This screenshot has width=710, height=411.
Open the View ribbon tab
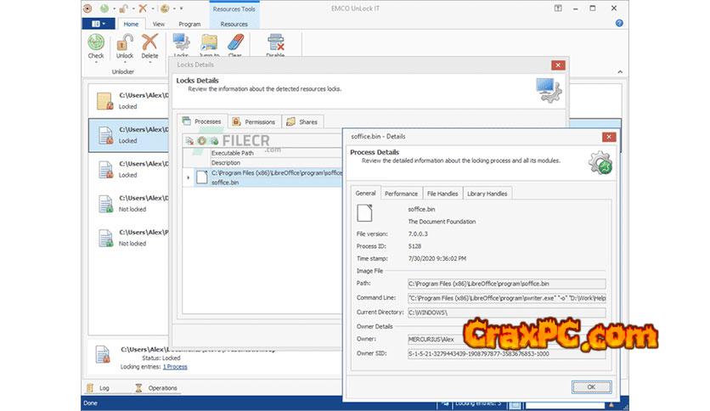(159, 25)
